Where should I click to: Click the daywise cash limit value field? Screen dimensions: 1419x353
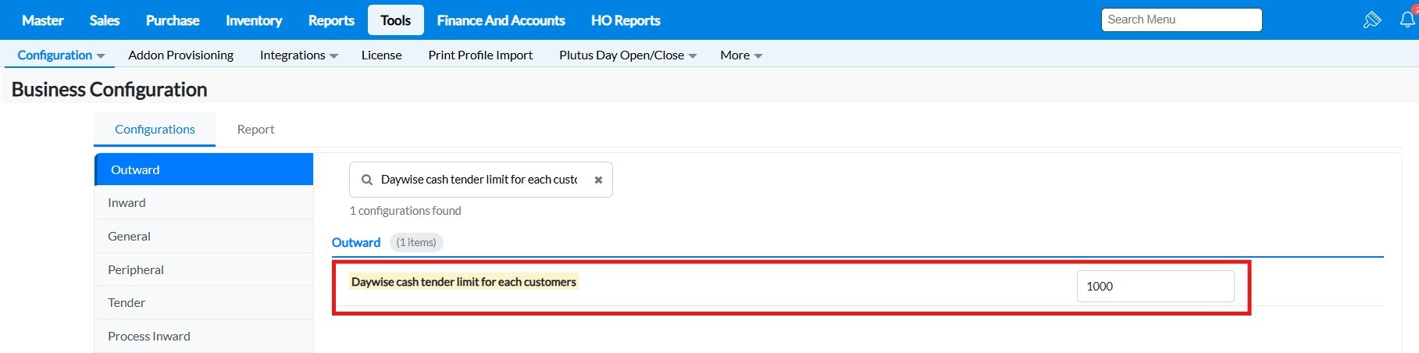[x=1155, y=287]
